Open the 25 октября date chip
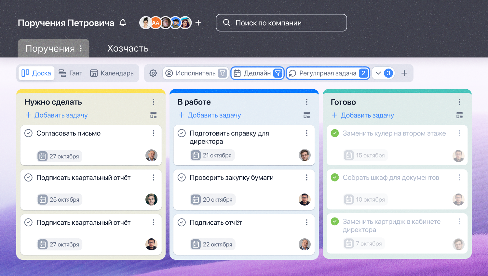488x276 pixels. point(60,199)
